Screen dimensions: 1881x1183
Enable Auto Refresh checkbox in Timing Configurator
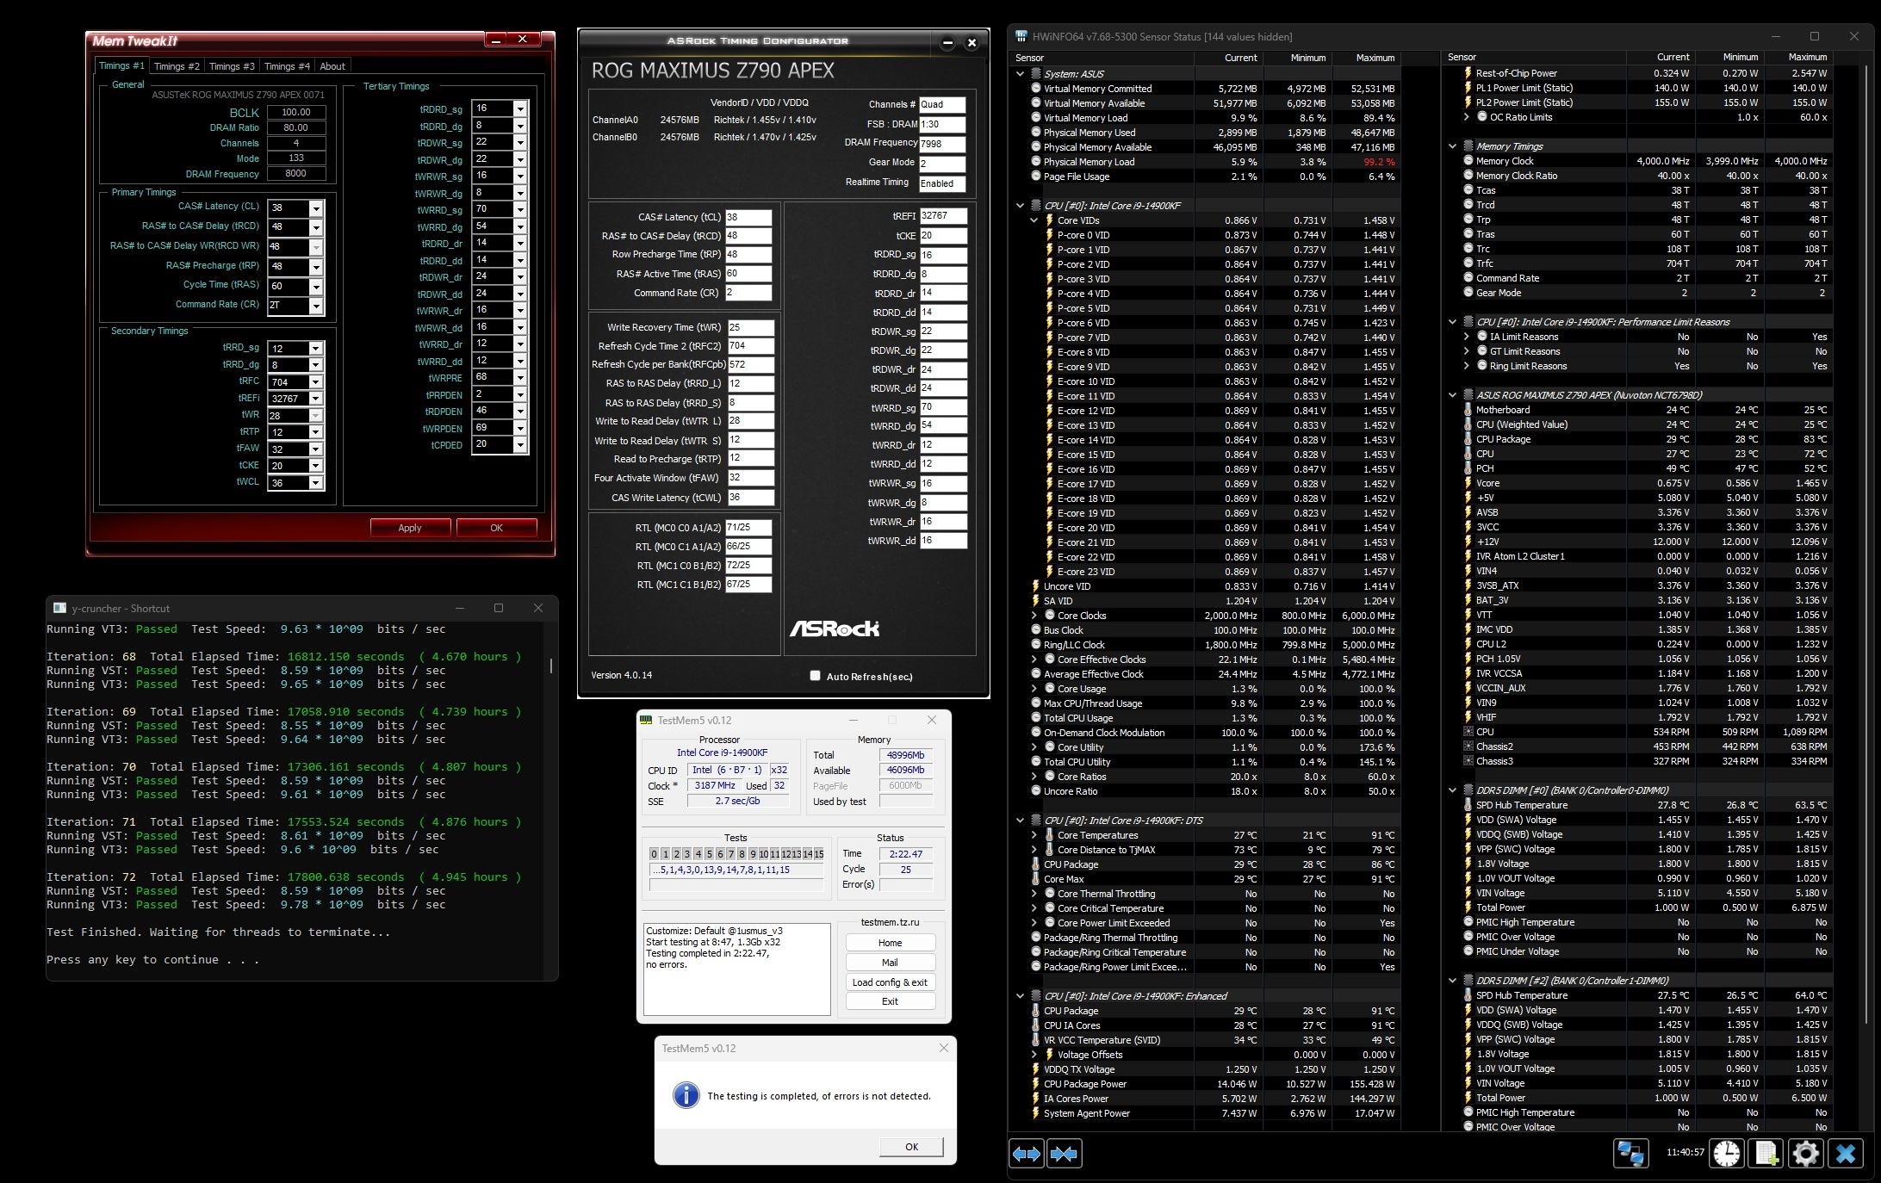coord(815,676)
